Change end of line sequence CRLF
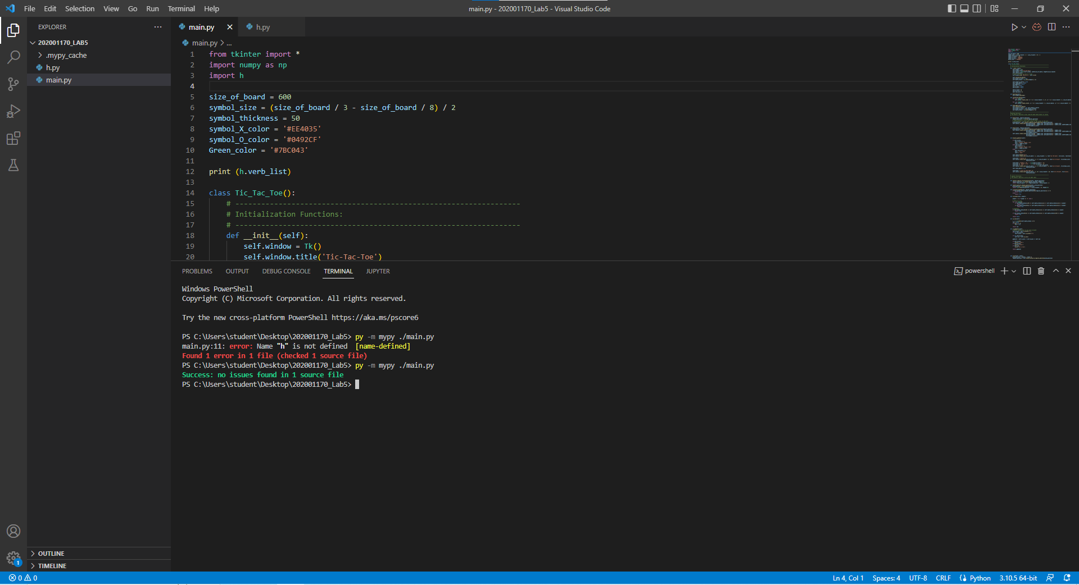The height and width of the screenshot is (585, 1079). pyautogui.click(x=943, y=578)
